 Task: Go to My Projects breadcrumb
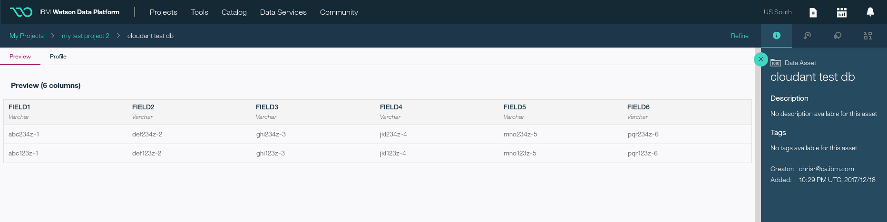[x=27, y=36]
